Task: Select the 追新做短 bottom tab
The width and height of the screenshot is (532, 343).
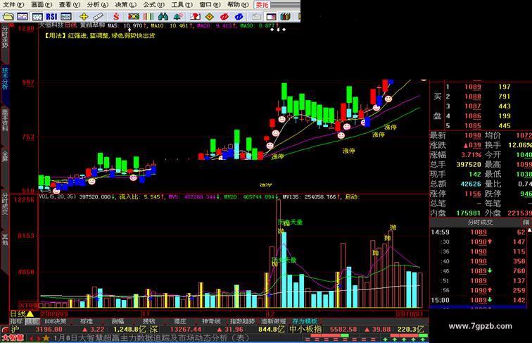Action: (274, 321)
